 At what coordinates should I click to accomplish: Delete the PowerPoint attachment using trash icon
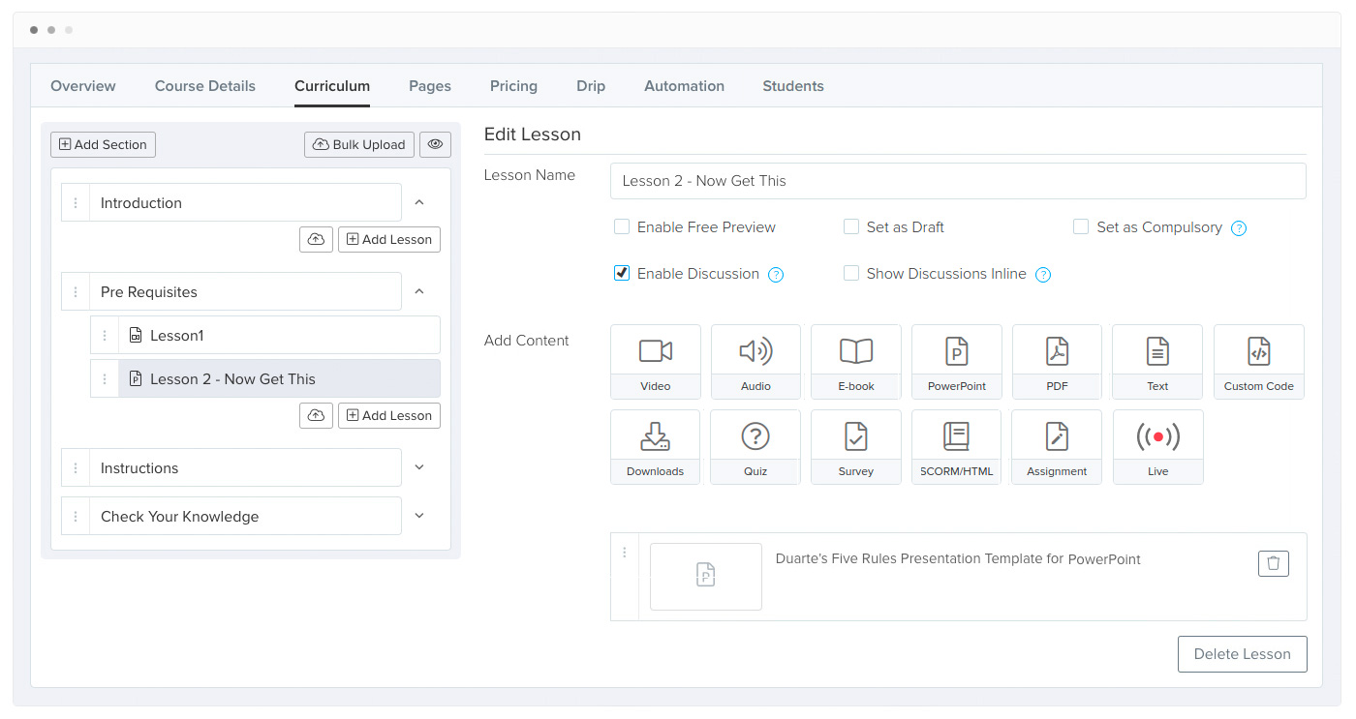(1273, 563)
